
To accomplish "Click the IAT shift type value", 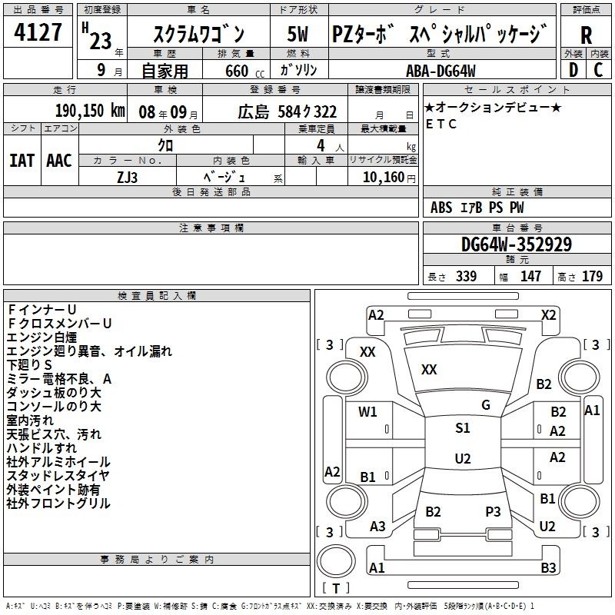I will coord(22,160).
